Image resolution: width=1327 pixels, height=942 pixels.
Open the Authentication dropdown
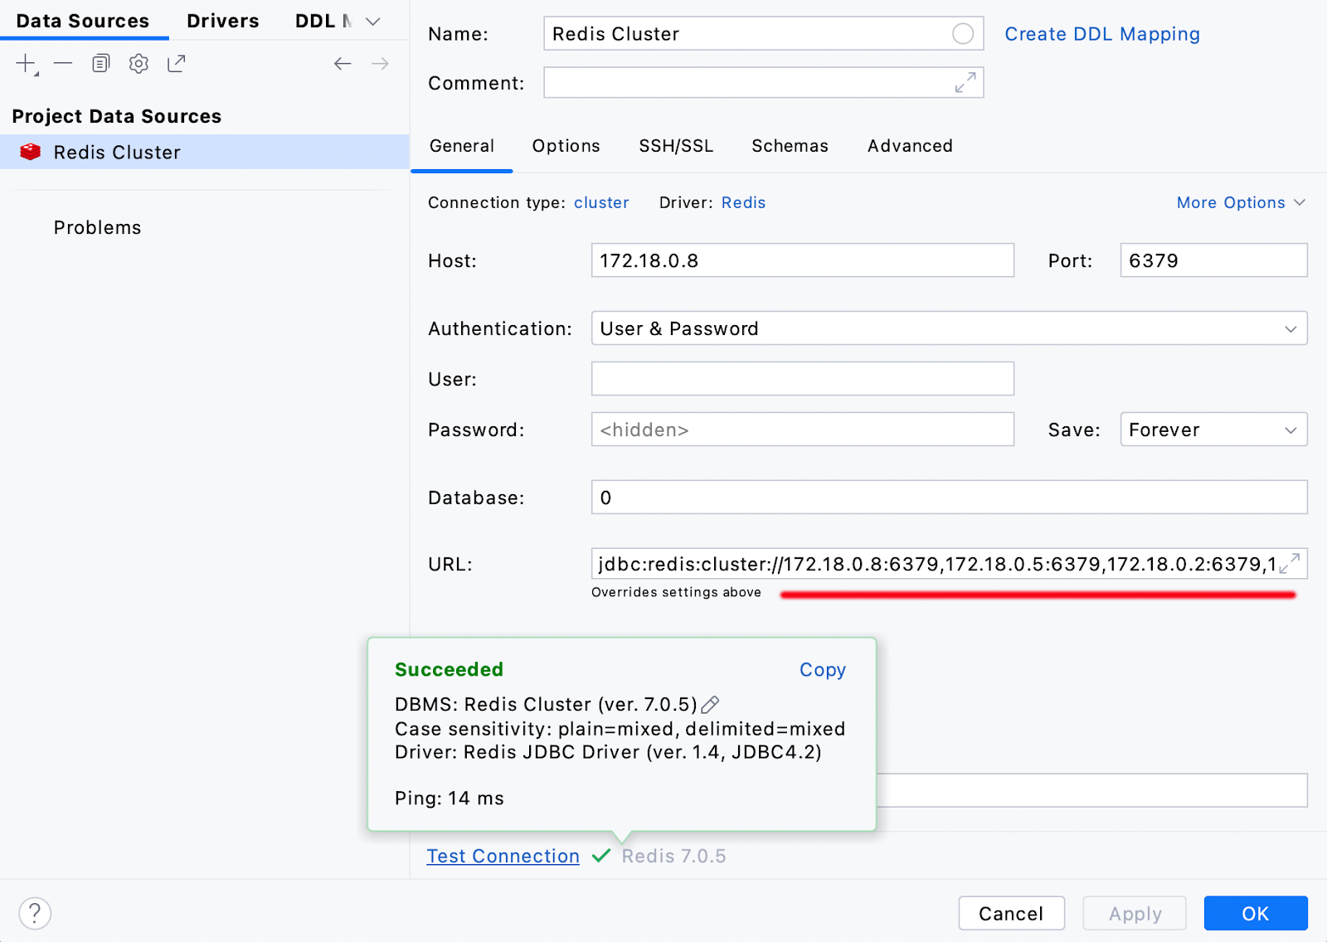click(x=948, y=328)
